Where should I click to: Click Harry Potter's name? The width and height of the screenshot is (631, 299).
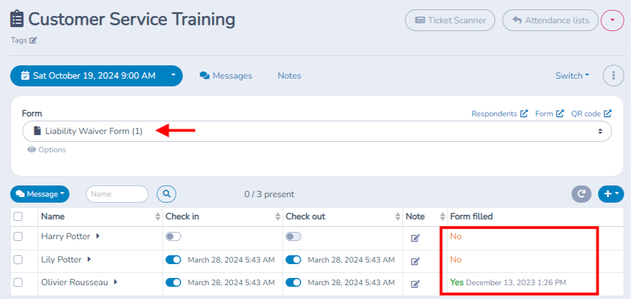[x=66, y=236]
